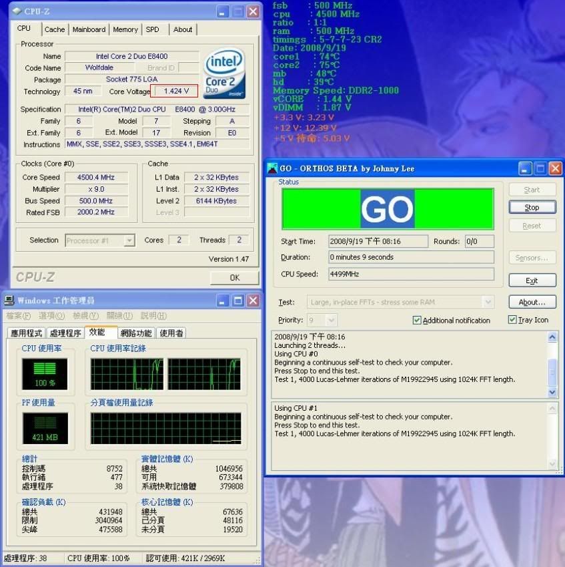Open the 關機(U) menu in Task Manager
The image size is (565, 567).
click(x=119, y=316)
